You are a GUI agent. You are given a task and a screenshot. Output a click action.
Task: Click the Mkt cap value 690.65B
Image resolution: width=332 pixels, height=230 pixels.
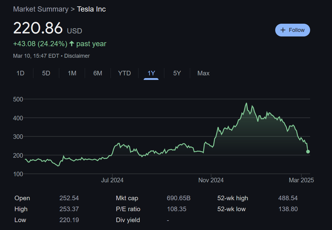click(x=179, y=198)
